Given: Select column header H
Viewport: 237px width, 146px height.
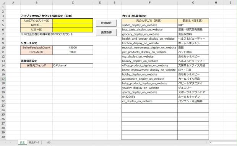Looking at the screenshot, I should (216, 3).
